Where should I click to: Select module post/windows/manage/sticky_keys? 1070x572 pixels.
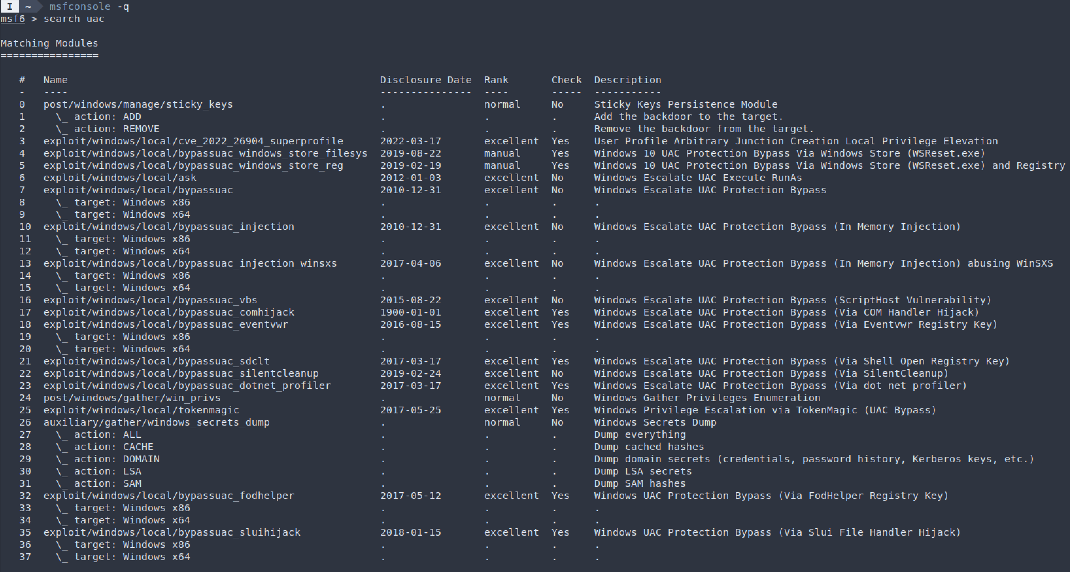(x=138, y=104)
